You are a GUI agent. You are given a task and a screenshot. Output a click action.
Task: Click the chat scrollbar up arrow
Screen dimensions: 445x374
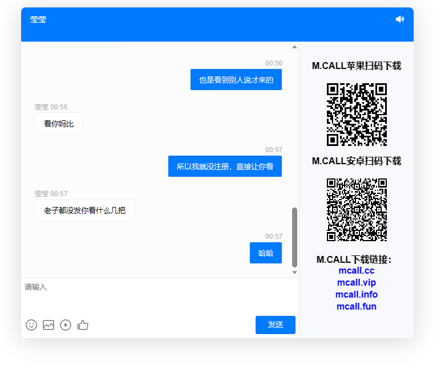coord(295,47)
